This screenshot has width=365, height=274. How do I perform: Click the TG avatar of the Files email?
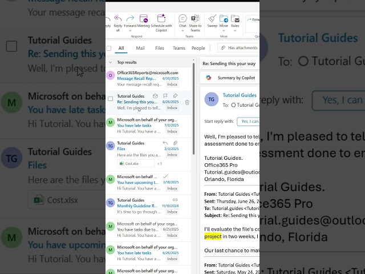(x=110, y=146)
